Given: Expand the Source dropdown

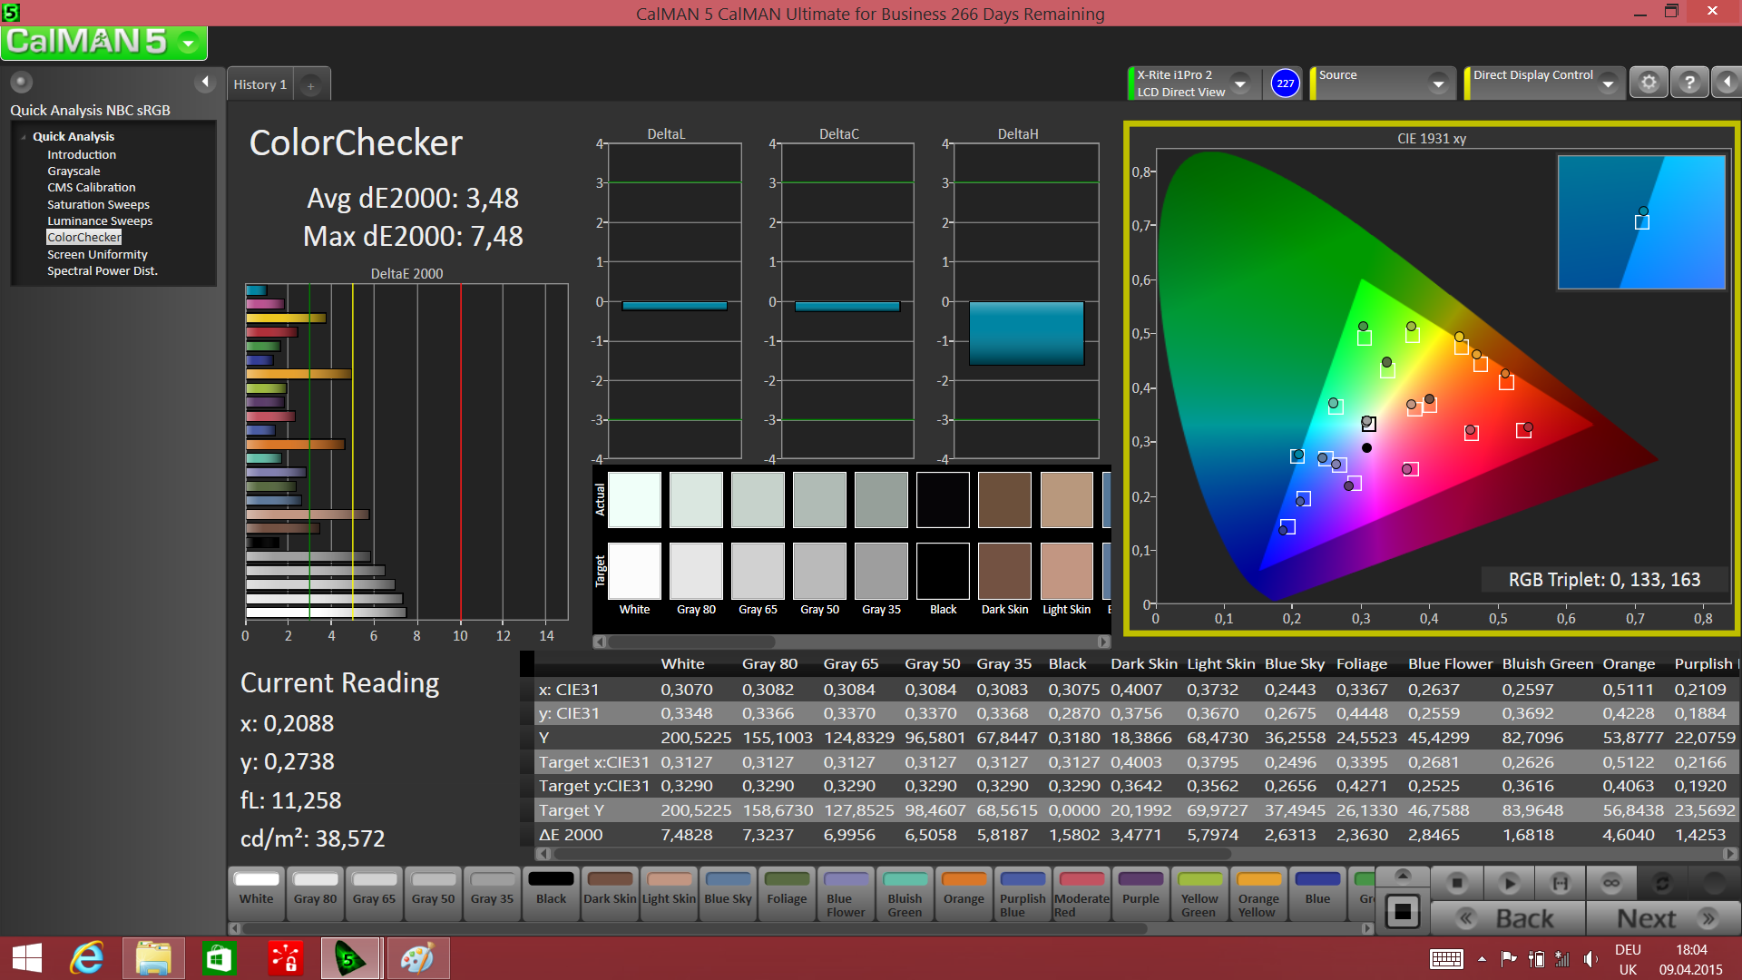Looking at the screenshot, I should point(1438,83).
